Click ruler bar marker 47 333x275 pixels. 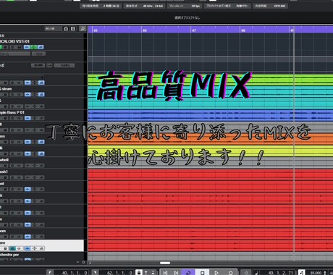point(194,30)
